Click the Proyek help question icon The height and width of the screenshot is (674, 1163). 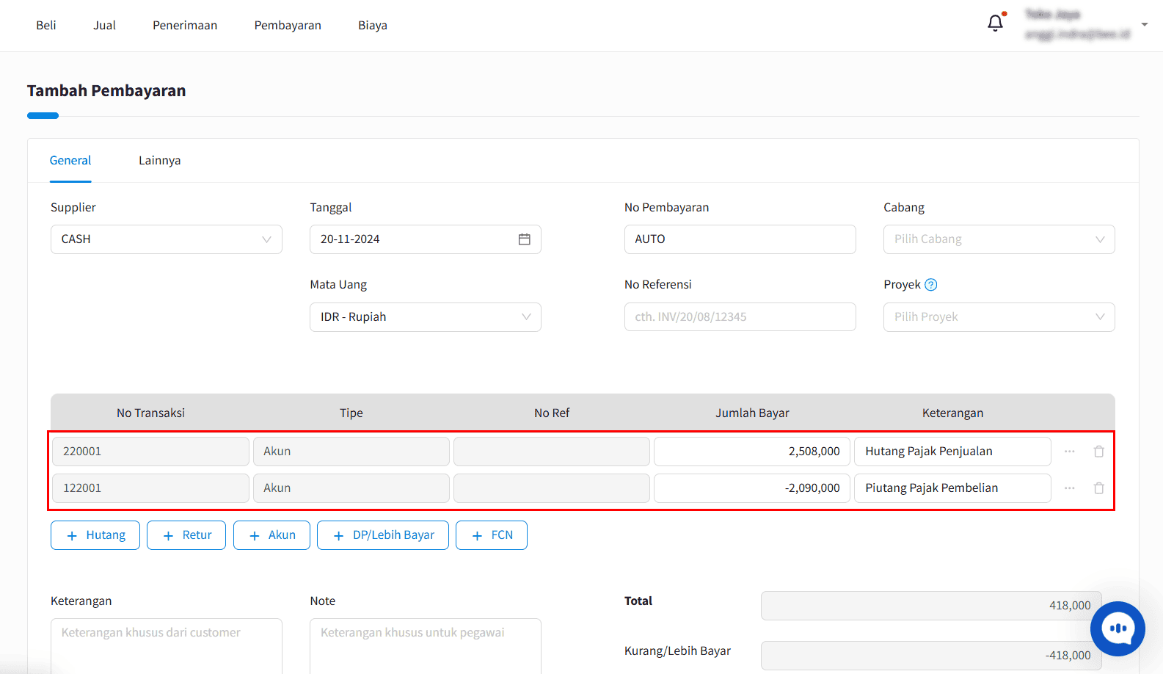pyautogui.click(x=931, y=285)
